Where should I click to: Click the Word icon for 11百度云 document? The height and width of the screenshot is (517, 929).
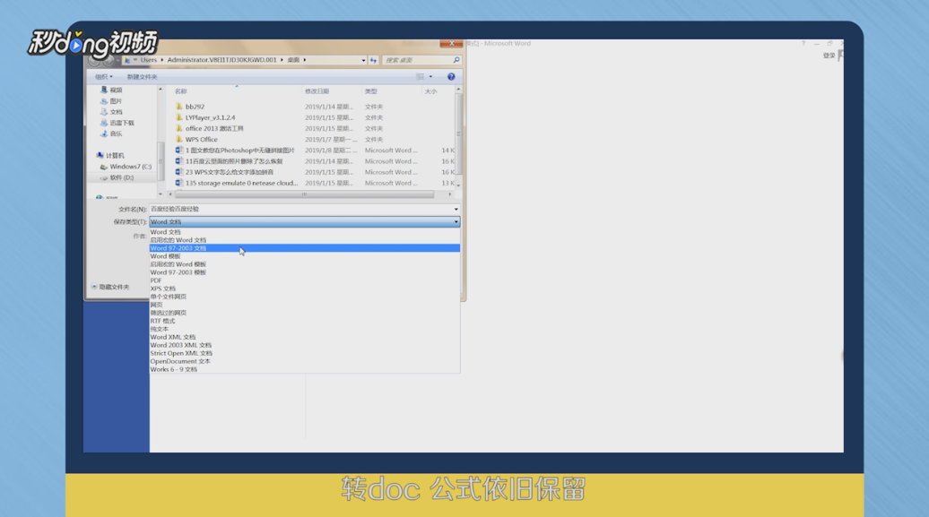(x=179, y=161)
